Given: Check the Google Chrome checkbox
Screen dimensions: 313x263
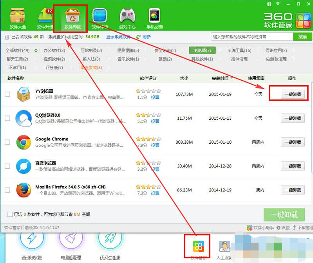Looking at the screenshot, I should (x=7, y=142).
